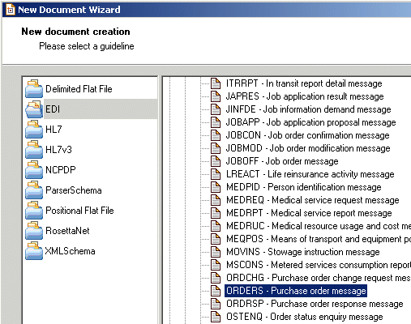Click the document icon beside MEDRUC
The height and width of the screenshot is (324, 411).
pyautogui.click(x=216, y=226)
